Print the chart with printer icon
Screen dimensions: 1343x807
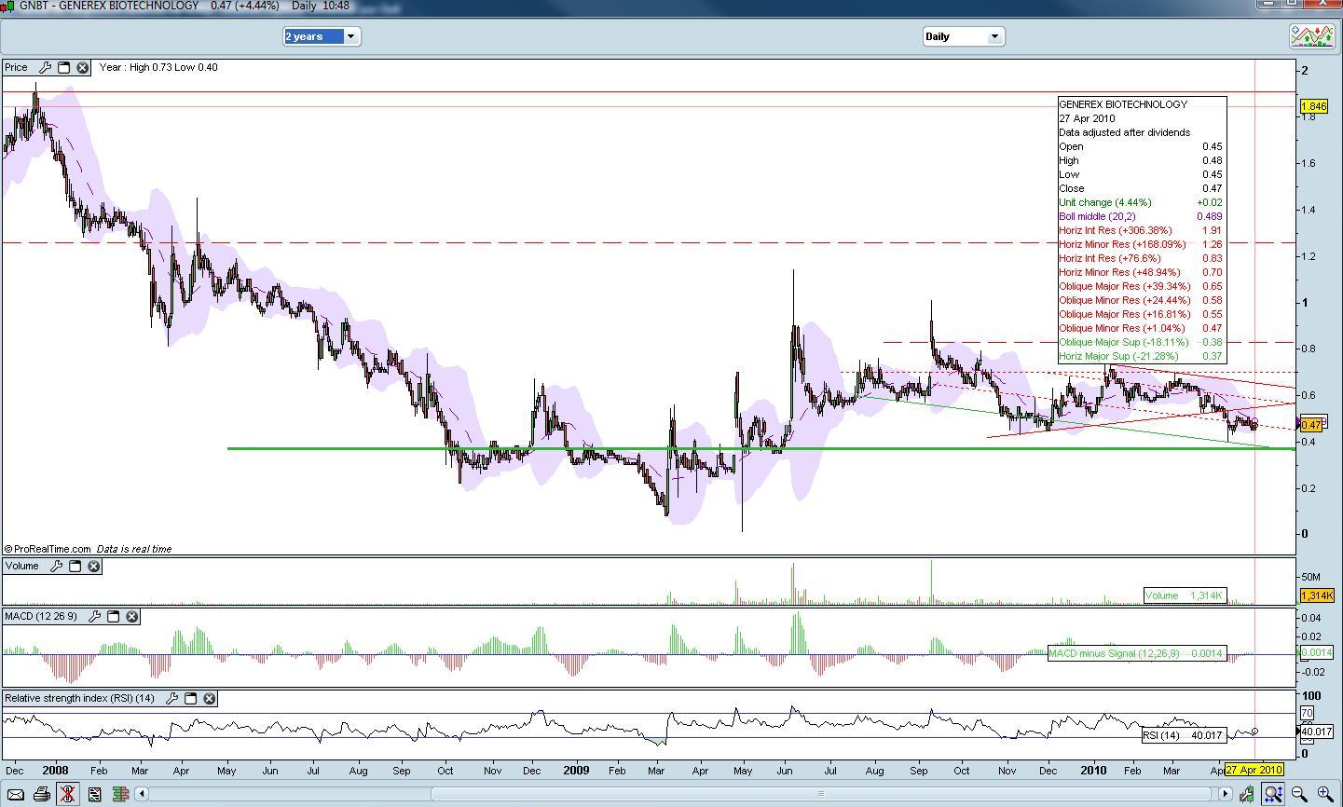(x=41, y=794)
